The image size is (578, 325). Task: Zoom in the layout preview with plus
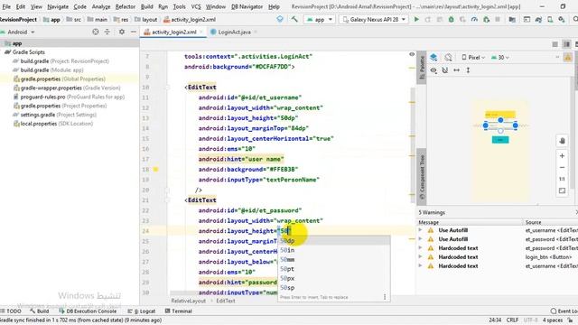click(562, 156)
